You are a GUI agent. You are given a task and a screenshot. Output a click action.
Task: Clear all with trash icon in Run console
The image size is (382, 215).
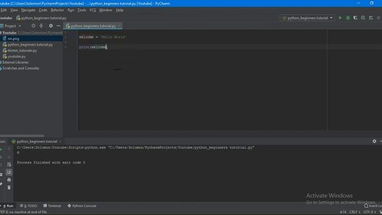point(9,188)
